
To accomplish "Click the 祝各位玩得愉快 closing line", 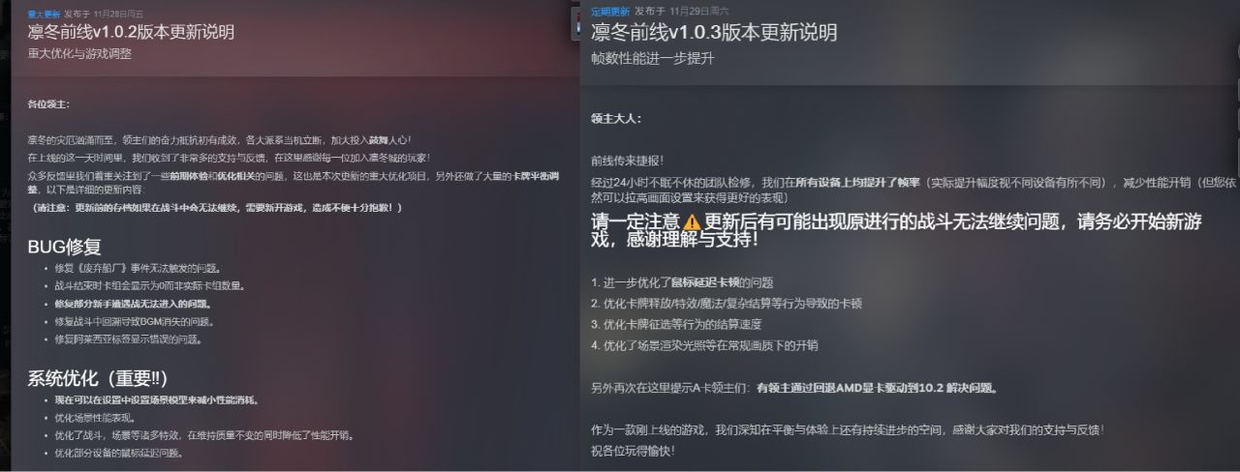I will coord(632,450).
